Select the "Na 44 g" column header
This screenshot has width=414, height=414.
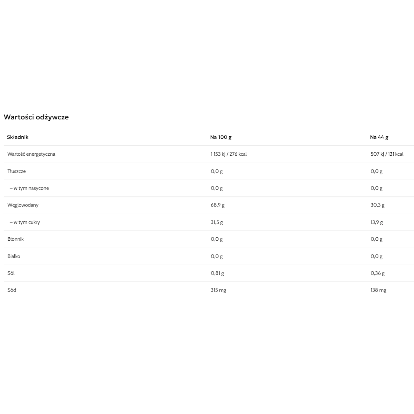click(379, 137)
